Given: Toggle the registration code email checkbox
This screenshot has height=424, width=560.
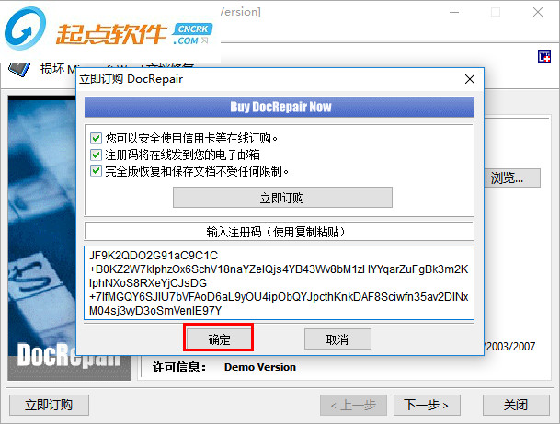Looking at the screenshot, I should pyautogui.click(x=96, y=155).
